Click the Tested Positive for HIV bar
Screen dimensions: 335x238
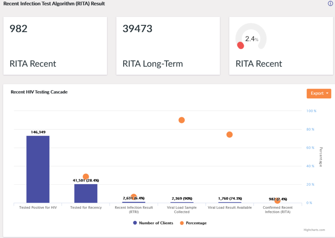[x=38, y=169]
